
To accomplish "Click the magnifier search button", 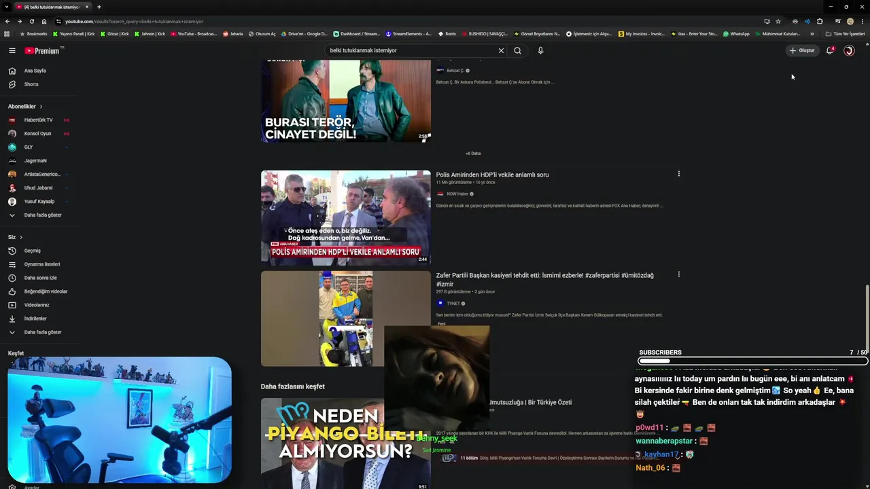I will (517, 50).
